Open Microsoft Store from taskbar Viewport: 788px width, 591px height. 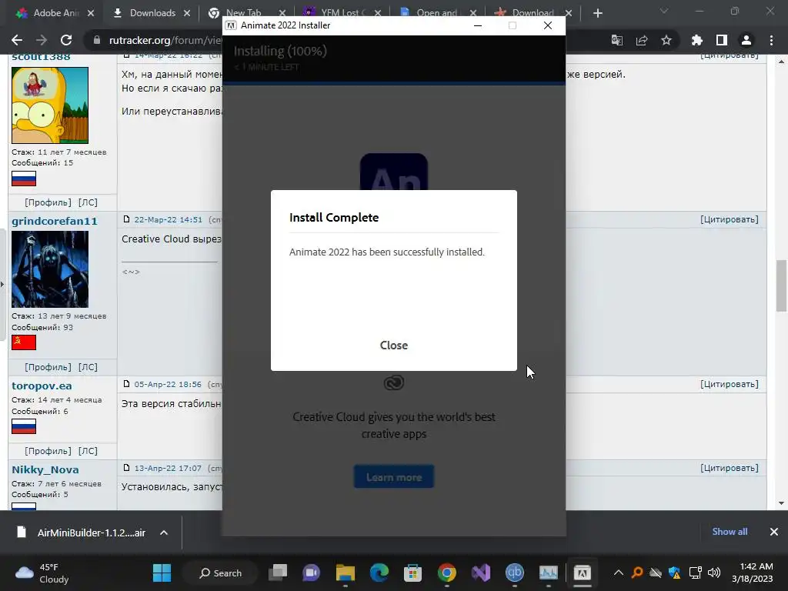(412, 573)
